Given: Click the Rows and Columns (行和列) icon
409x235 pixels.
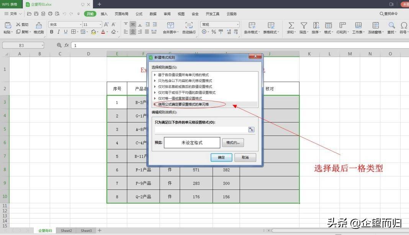Looking at the screenshot, I should 342,25.
